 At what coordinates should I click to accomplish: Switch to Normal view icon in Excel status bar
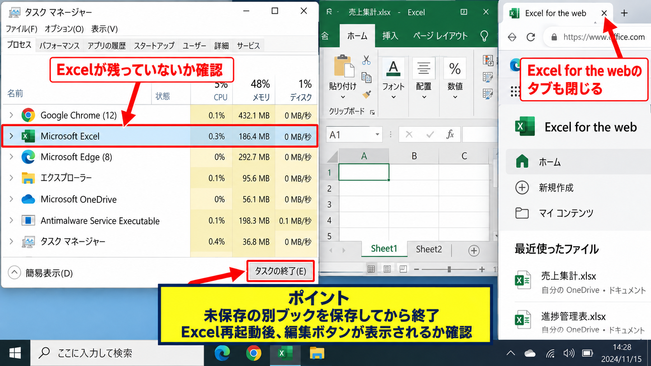tap(371, 269)
